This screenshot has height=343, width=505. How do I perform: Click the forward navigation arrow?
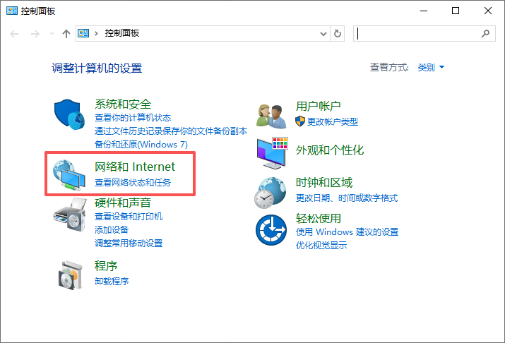[x=35, y=33]
